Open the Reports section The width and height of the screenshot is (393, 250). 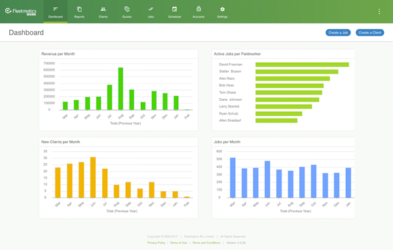point(79,12)
